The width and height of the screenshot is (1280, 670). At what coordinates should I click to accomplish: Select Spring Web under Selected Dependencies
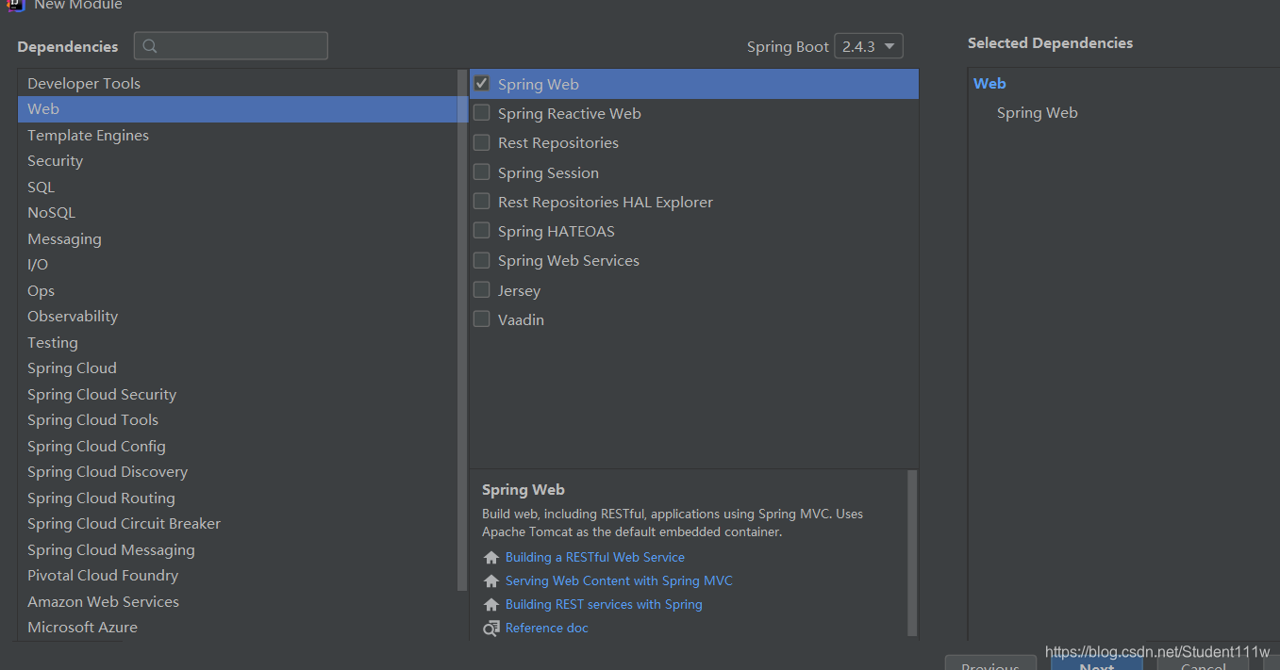pos(1037,113)
